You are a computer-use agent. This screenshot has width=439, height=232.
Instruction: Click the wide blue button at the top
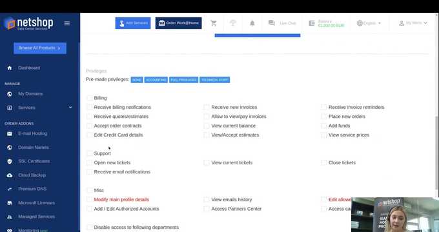pos(258,35)
